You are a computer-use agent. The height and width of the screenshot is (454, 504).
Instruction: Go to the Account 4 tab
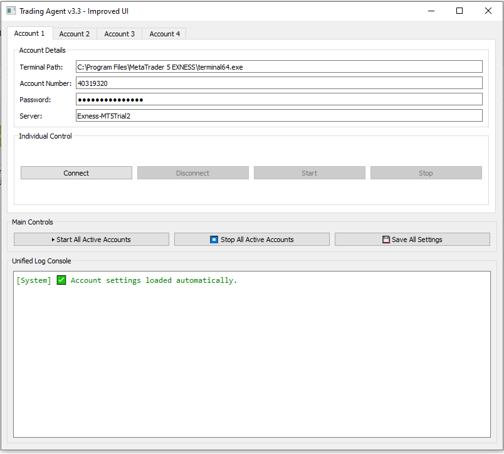tap(164, 34)
